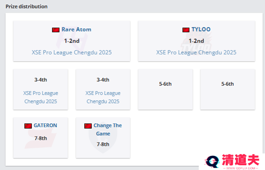Viewport: 265px width, 170px height.
Task: Open the Rare Atom team page
Action: click(x=77, y=29)
